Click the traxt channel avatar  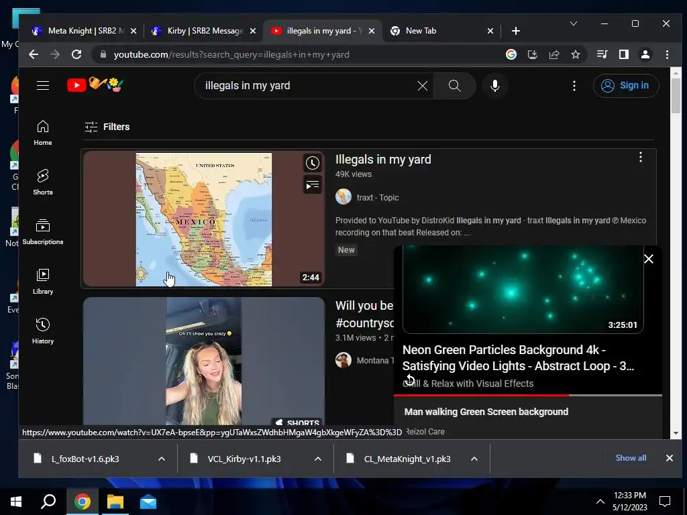tap(343, 197)
